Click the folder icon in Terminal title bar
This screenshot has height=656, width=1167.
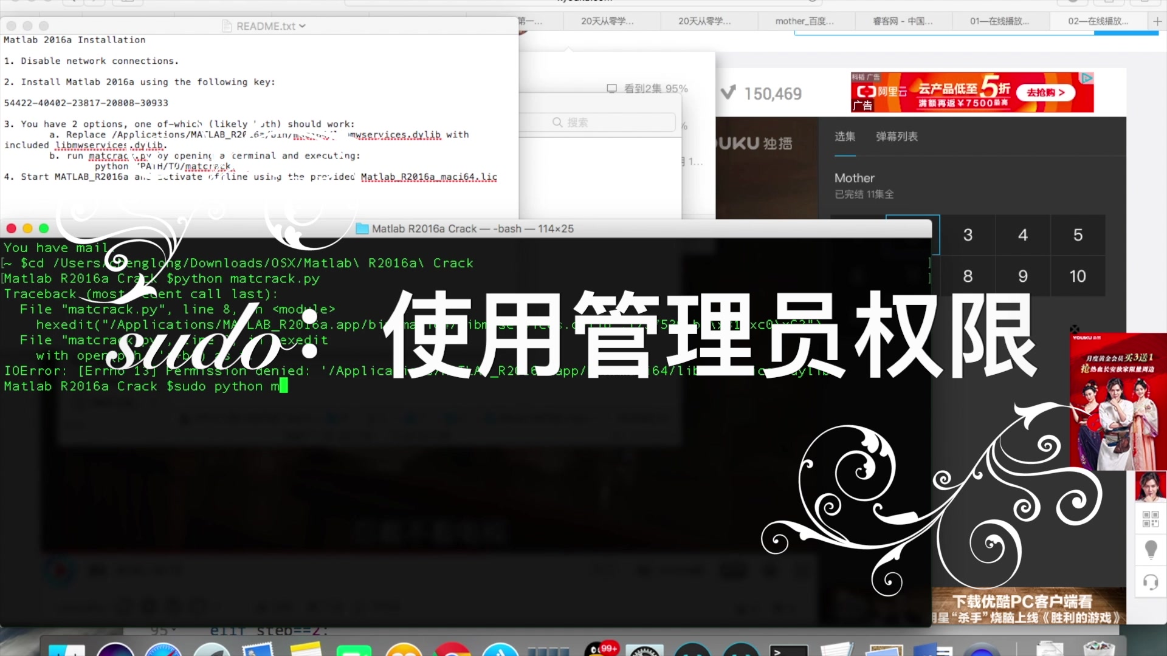362,228
